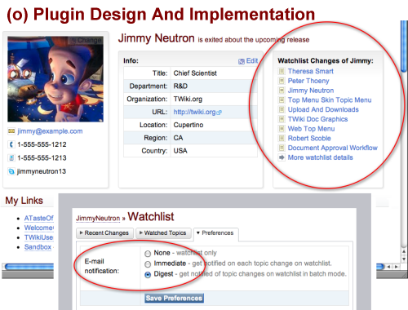Click the vertical scrollbar up arrow
The image size is (408, 310).
coord(404,251)
